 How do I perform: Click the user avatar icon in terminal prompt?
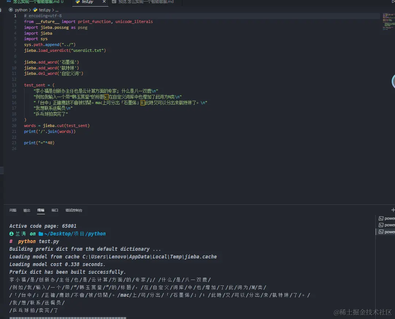(11, 234)
